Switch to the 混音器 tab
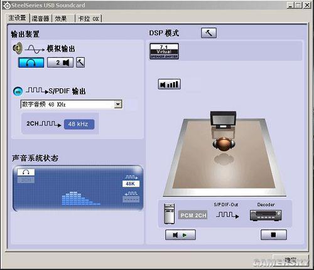Screen dimensions: 314x270 (x=40, y=19)
